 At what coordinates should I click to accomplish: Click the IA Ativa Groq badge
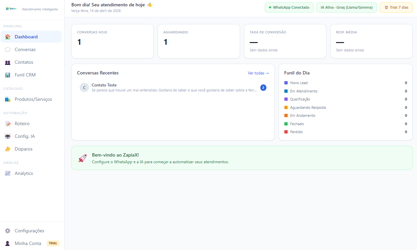coord(346,7)
